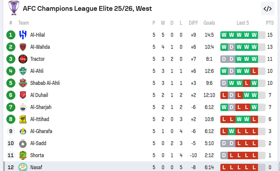Click the Al-Hilal club logo
This screenshot has width=280, height=171.
coord(23,35)
